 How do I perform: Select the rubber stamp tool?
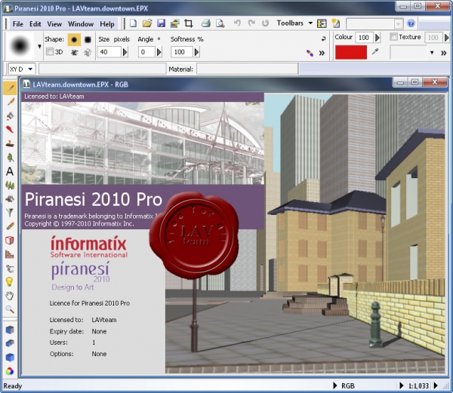pos(10,143)
